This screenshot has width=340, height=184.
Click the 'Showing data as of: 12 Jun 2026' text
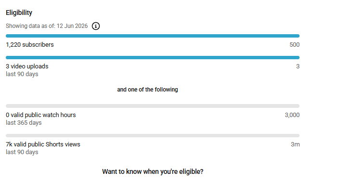pyautogui.click(x=47, y=26)
